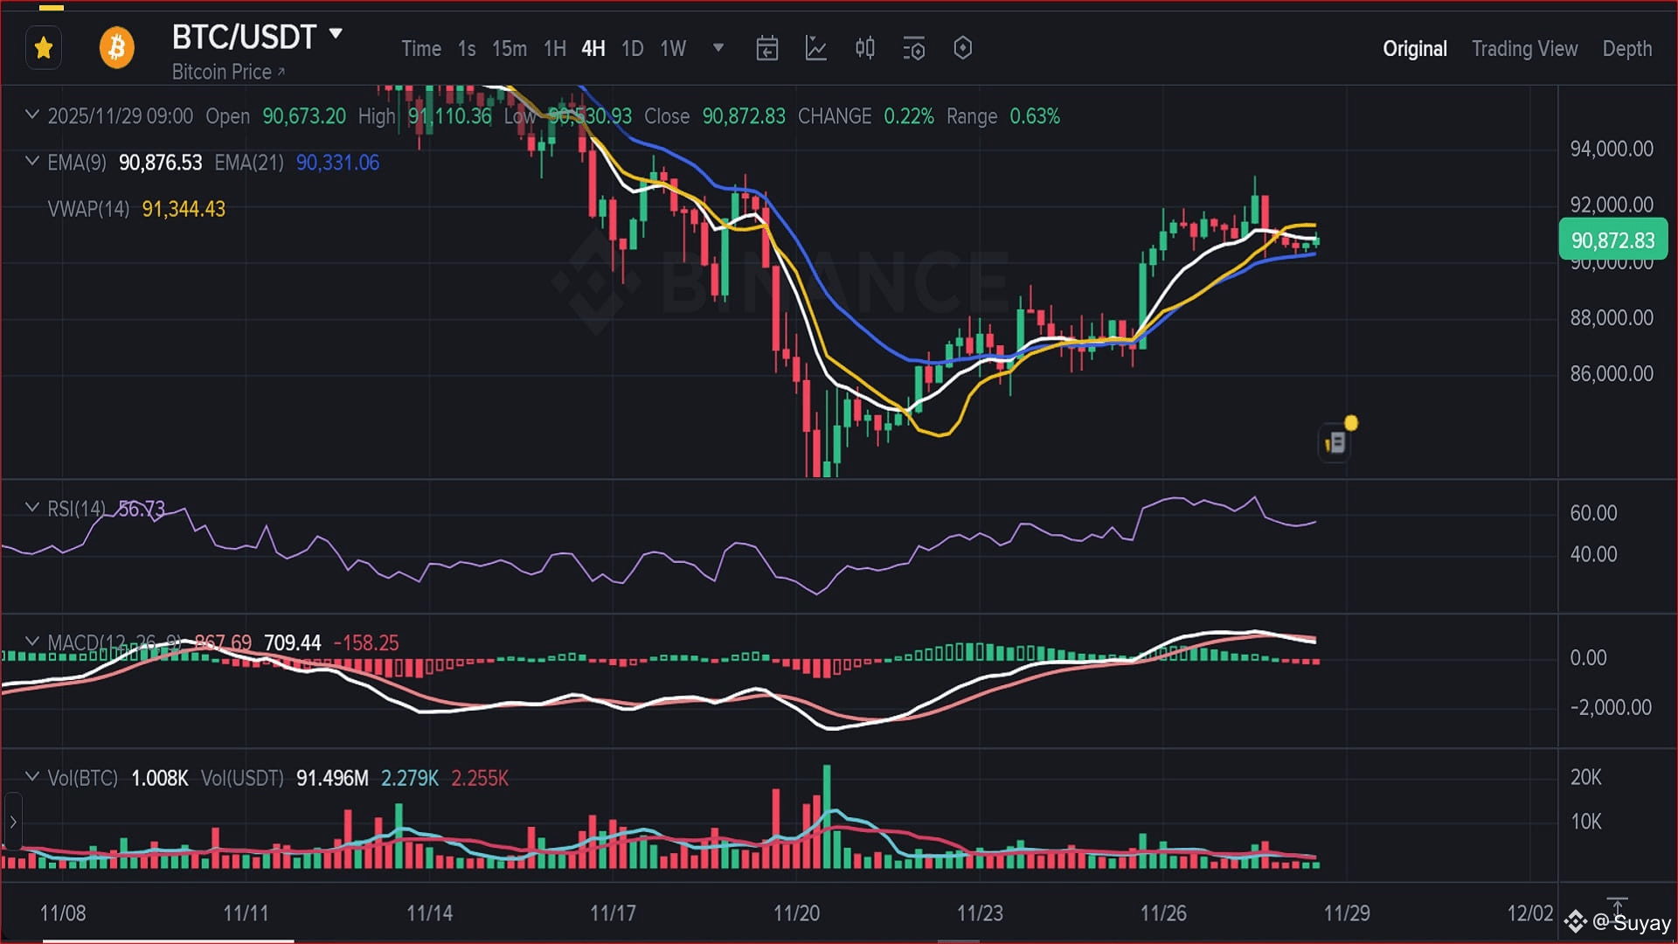Open the Bitcoin Price link

(x=227, y=73)
